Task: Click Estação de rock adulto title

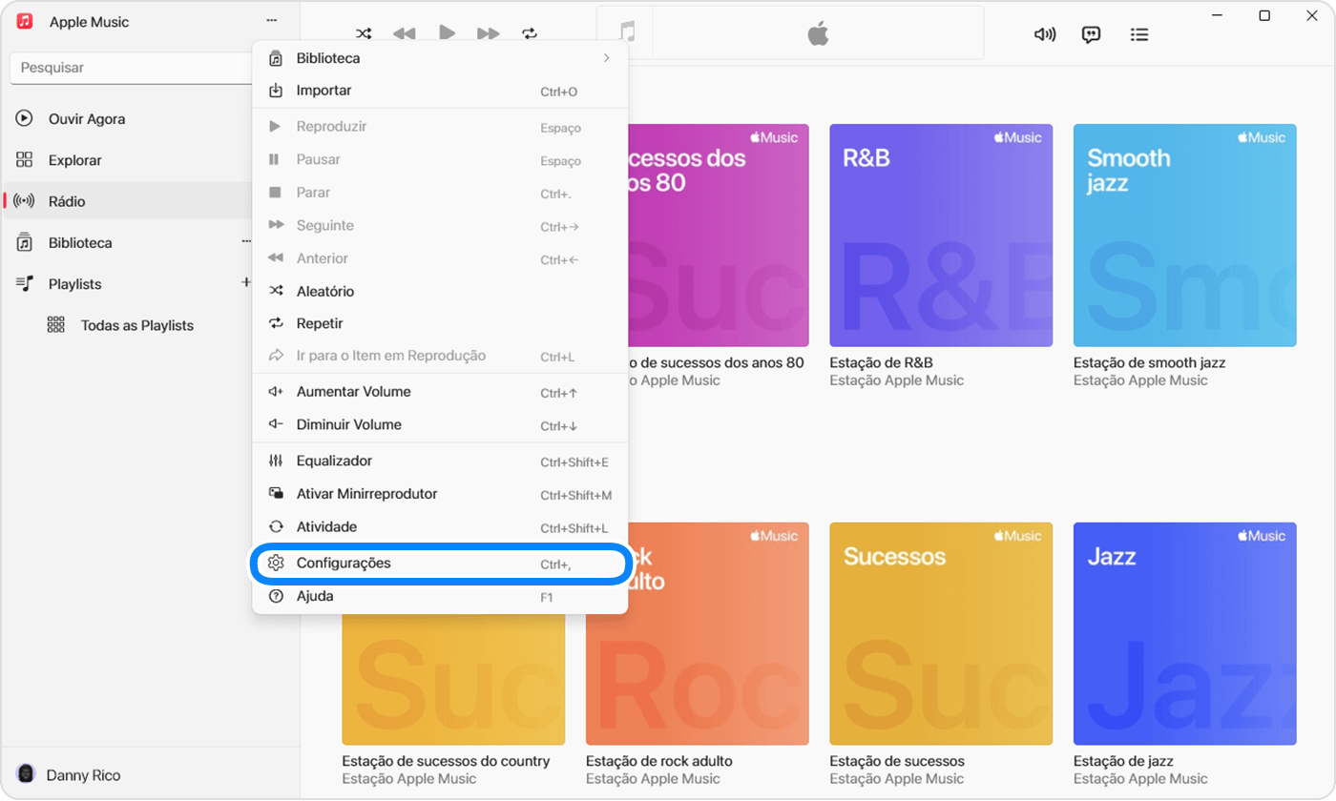Action: [659, 761]
